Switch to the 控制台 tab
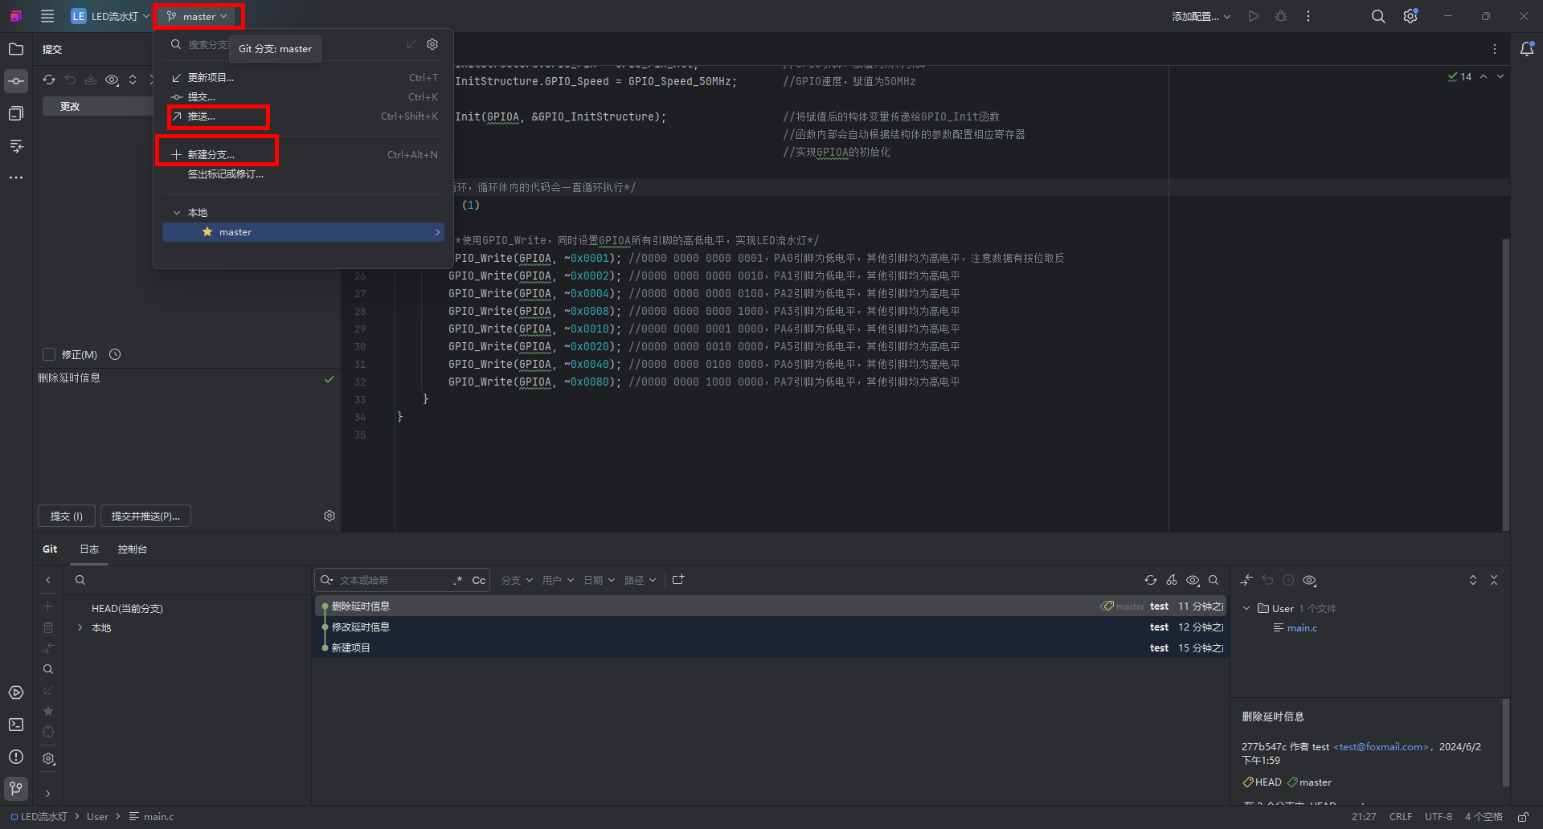The height and width of the screenshot is (829, 1543). pos(132,549)
